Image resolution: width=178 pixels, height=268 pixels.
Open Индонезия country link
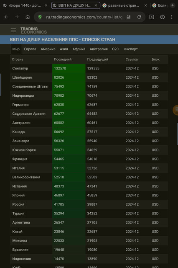tap(22, 259)
